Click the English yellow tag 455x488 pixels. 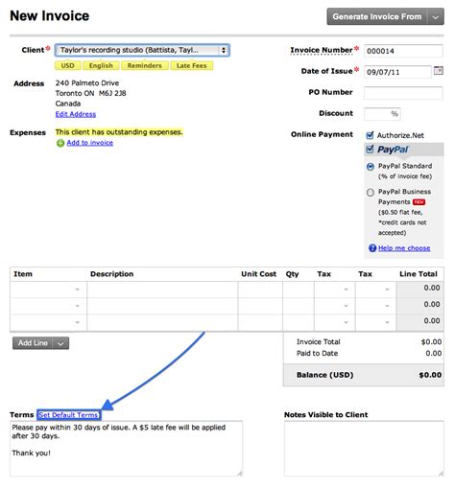point(101,65)
